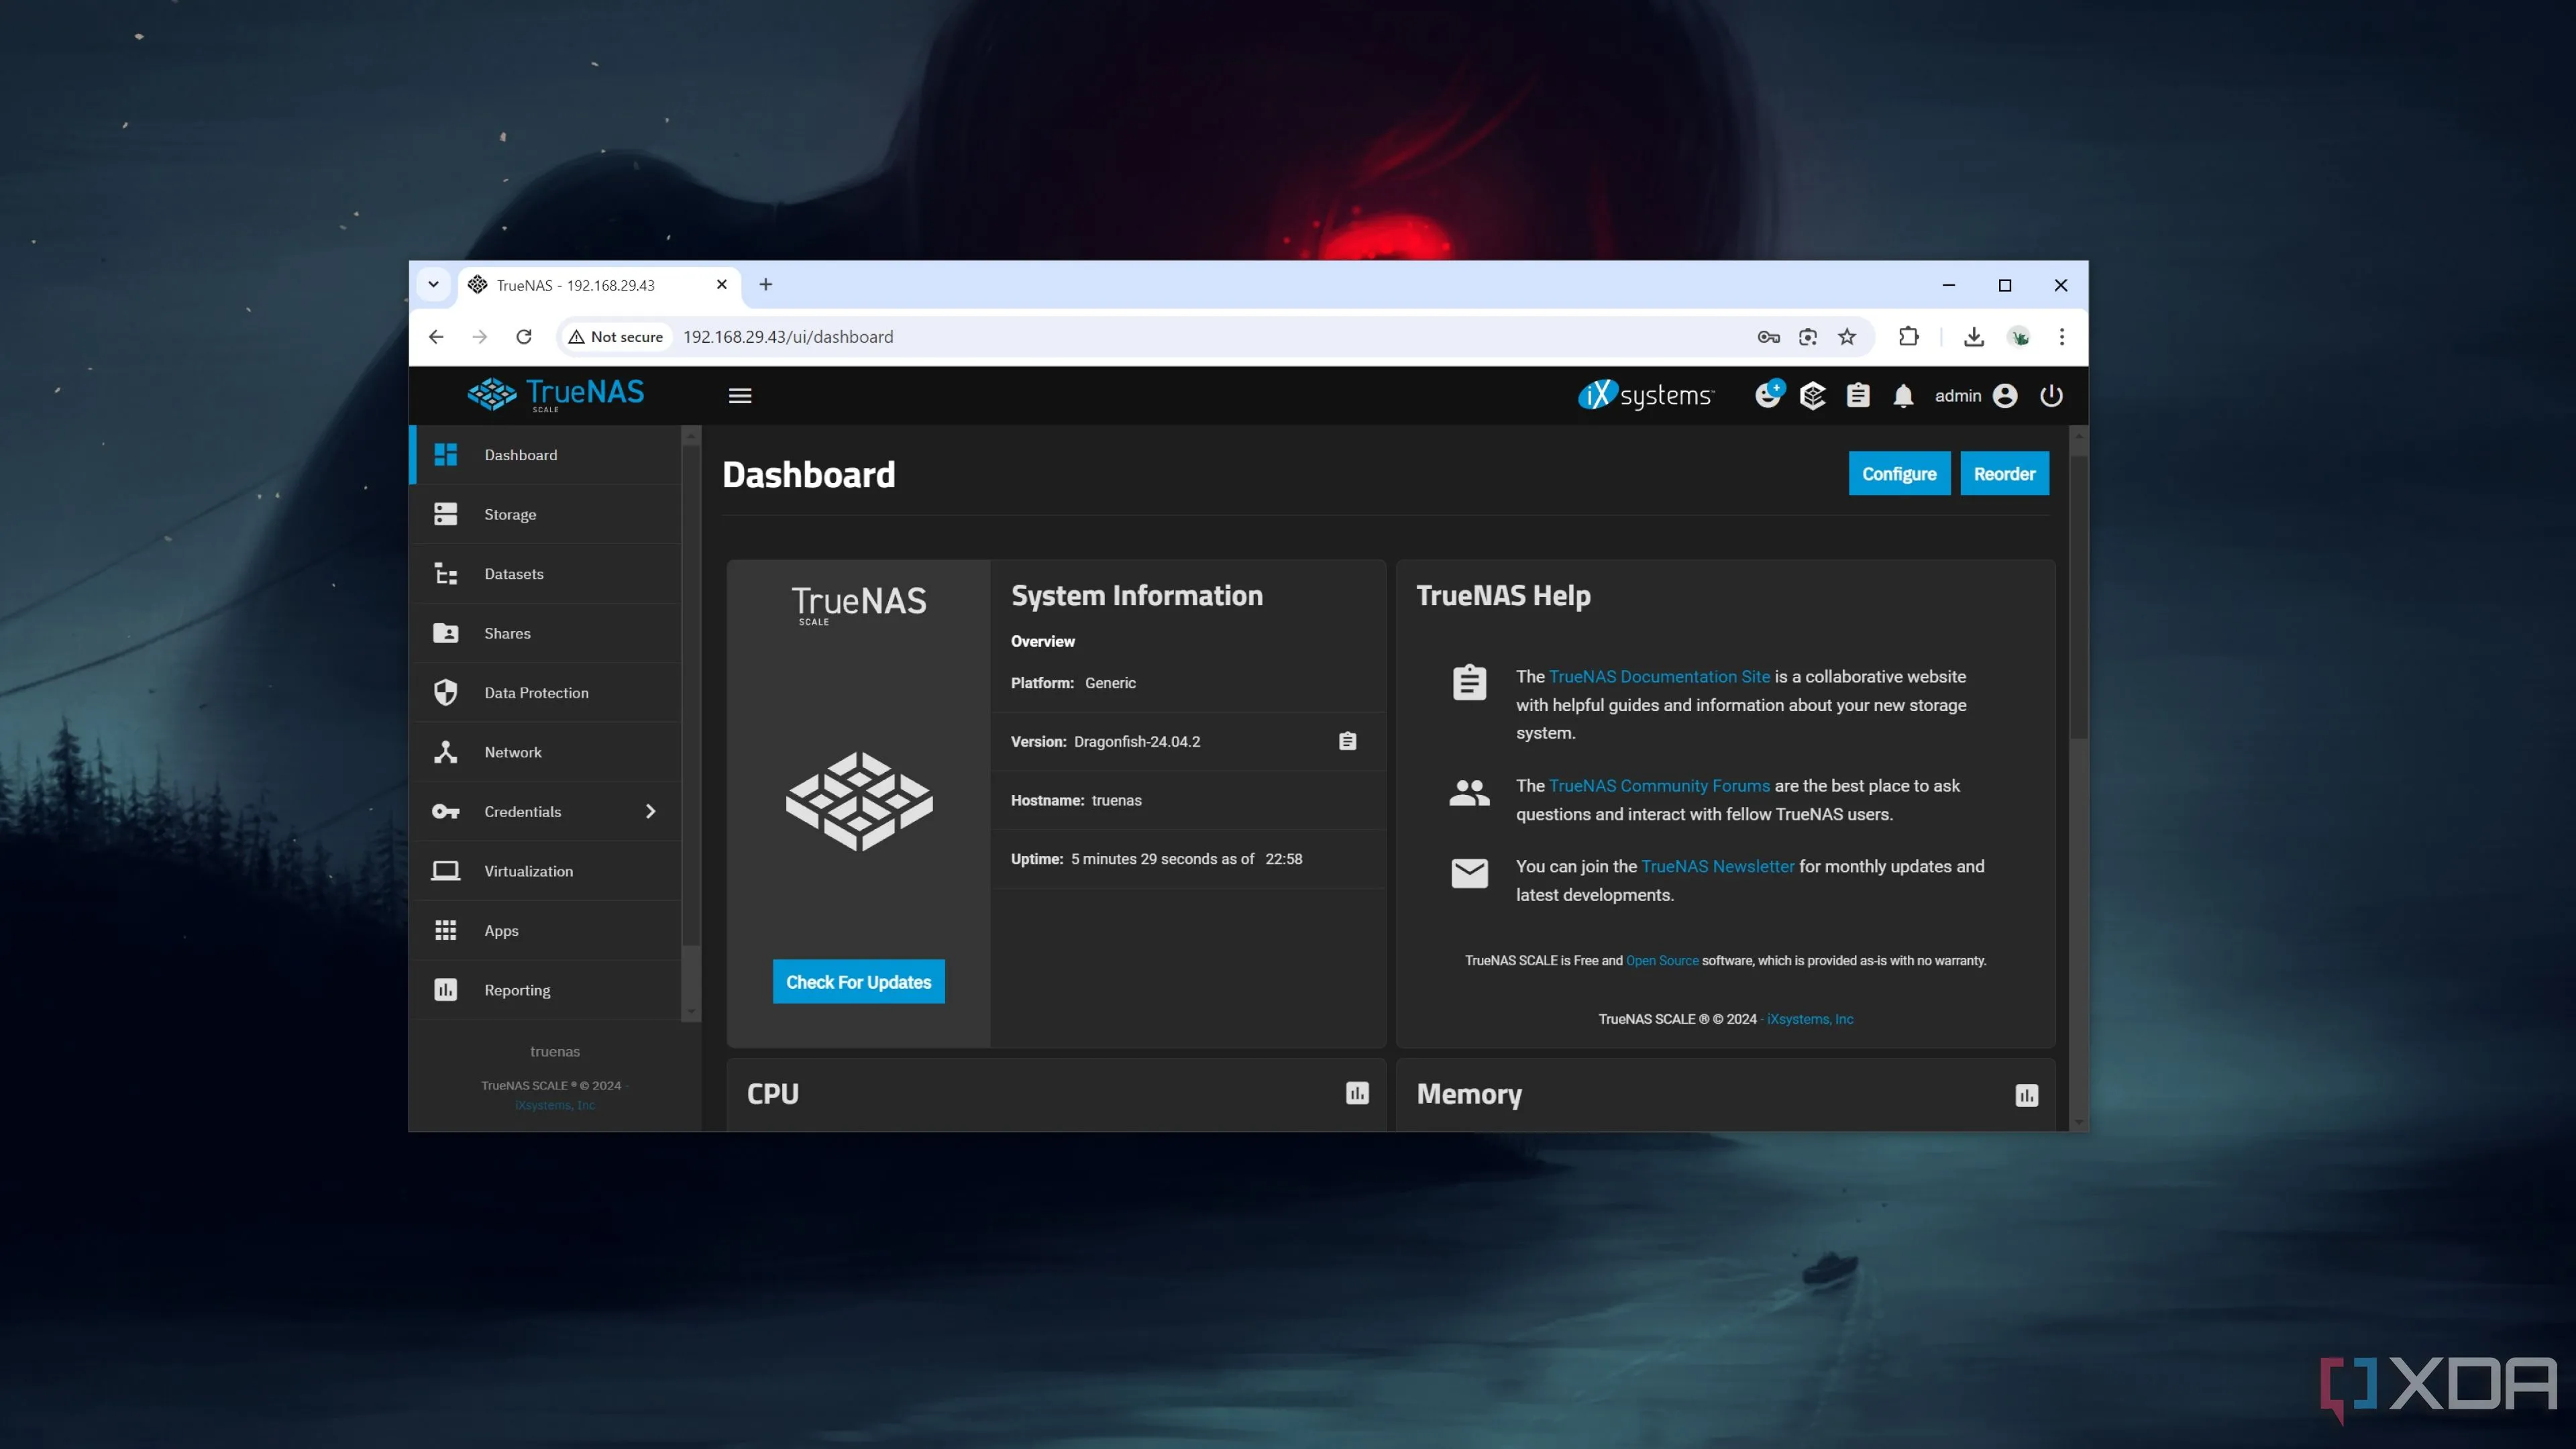Image resolution: width=2576 pixels, height=1449 pixels.
Task: Click the Chrome profile avatar
Action: pyautogui.click(x=2019, y=337)
